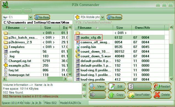This screenshot has width=175, height=107.
Task: Click the loud-ring.1.profile... file icon
Action: tap(77, 75)
